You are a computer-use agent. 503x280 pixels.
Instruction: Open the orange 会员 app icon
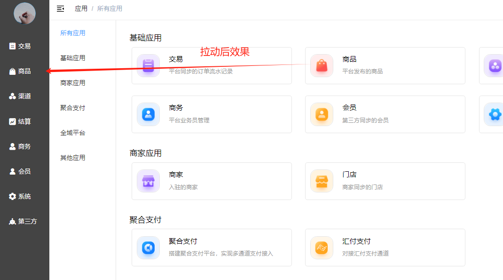pyautogui.click(x=322, y=114)
